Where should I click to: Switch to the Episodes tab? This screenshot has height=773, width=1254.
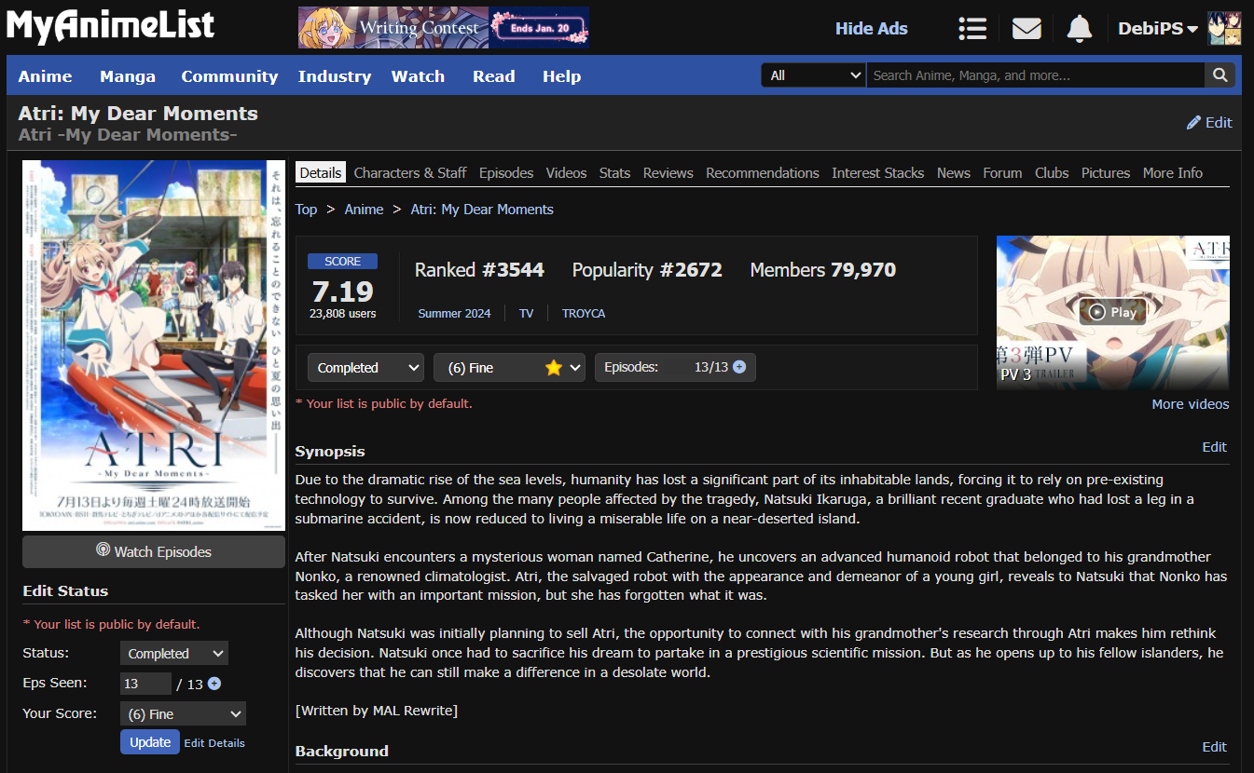coord(506,172)
